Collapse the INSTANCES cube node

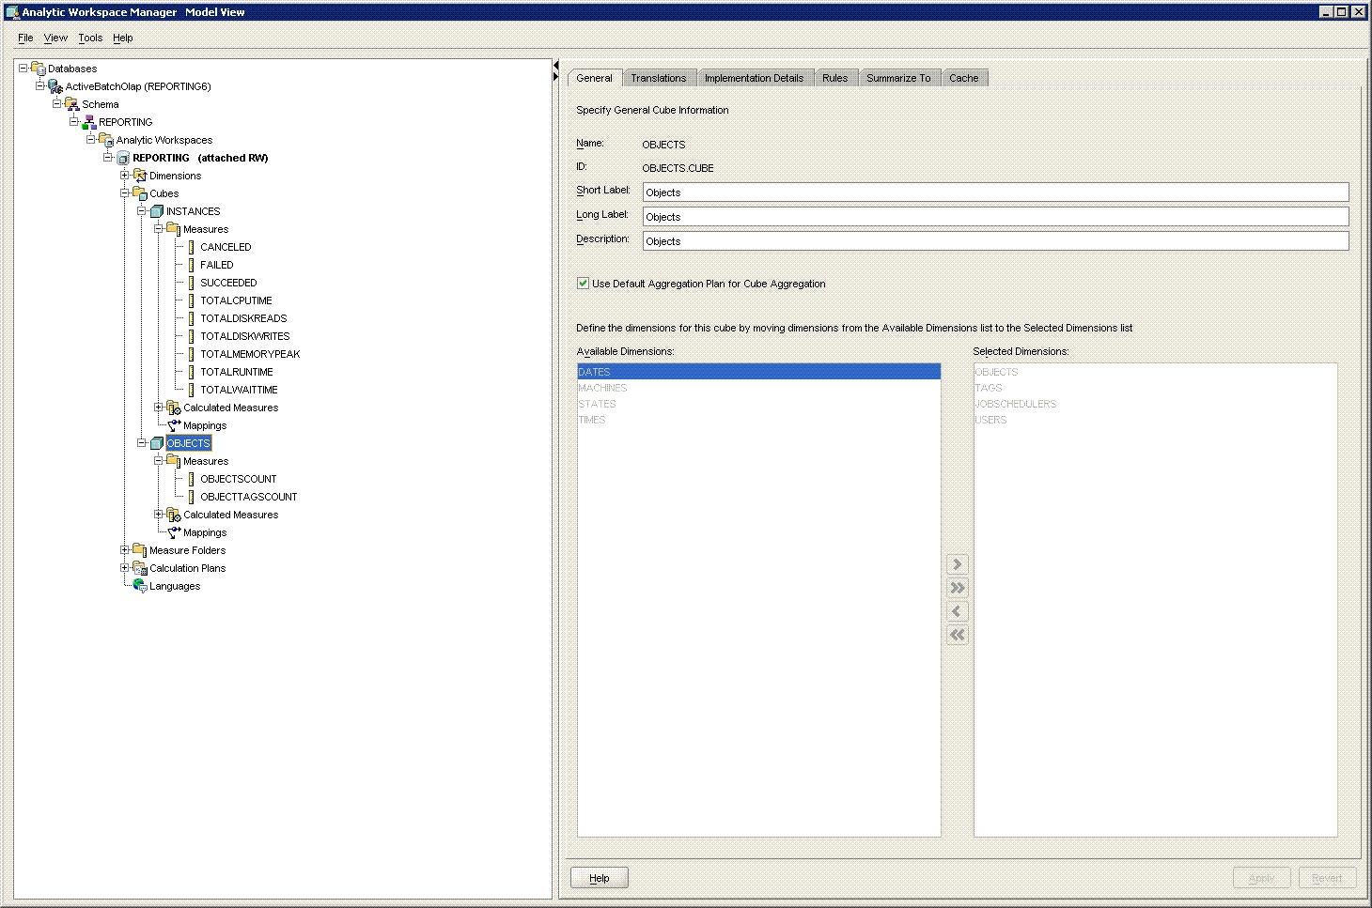point(142,210)
